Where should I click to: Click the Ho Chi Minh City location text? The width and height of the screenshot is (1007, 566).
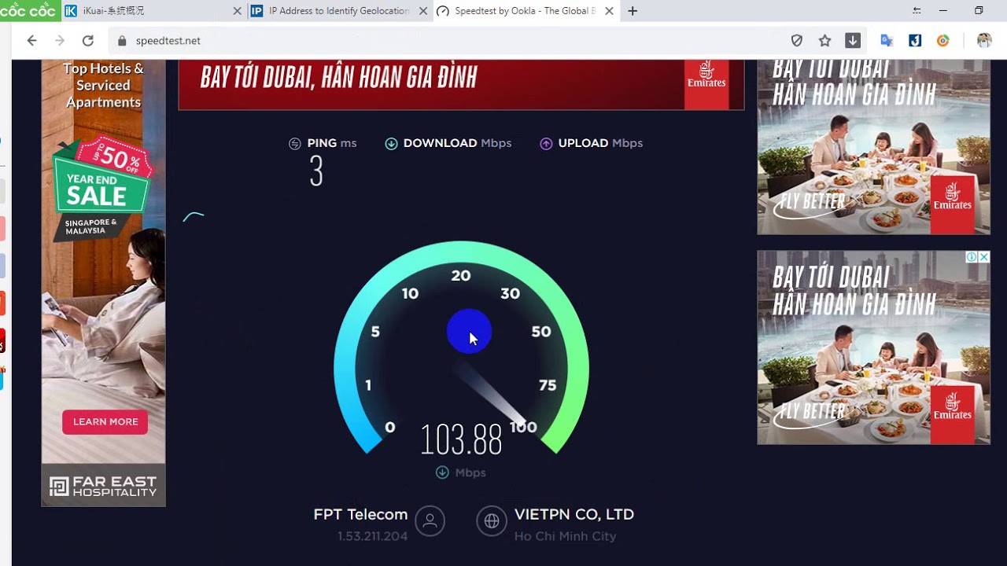pyautogui.click(x=565, y=536)
